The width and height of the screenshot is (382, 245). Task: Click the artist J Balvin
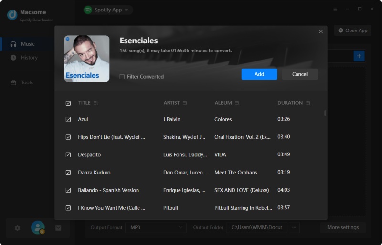172,120
